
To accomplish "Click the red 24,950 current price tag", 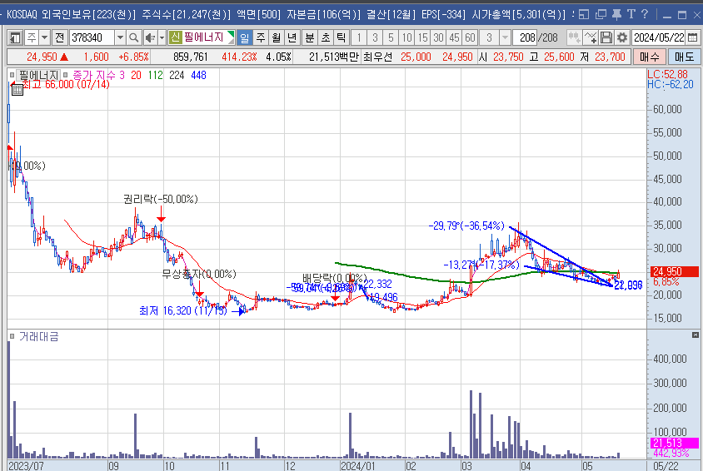I will point(675,271).
